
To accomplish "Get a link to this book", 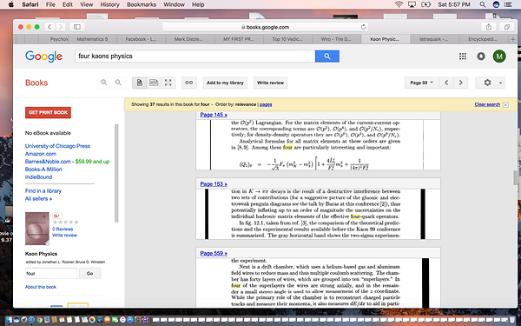I will [x=189, y=83].
